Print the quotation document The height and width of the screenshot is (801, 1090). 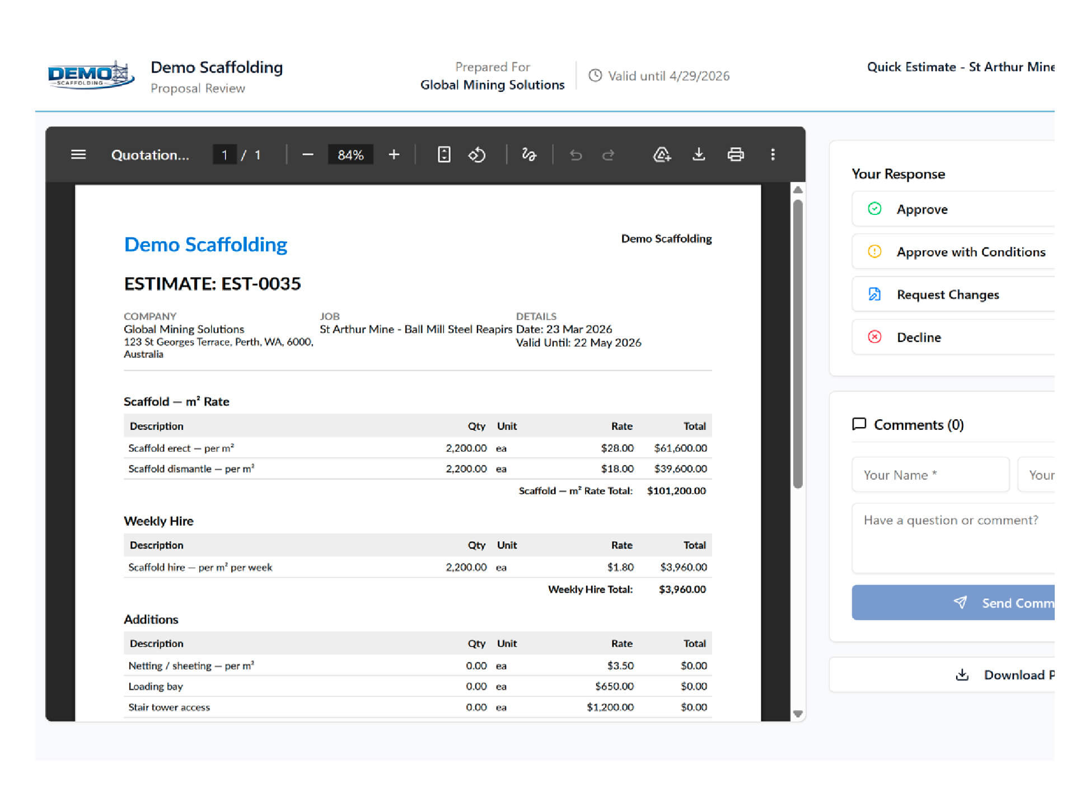735,154
